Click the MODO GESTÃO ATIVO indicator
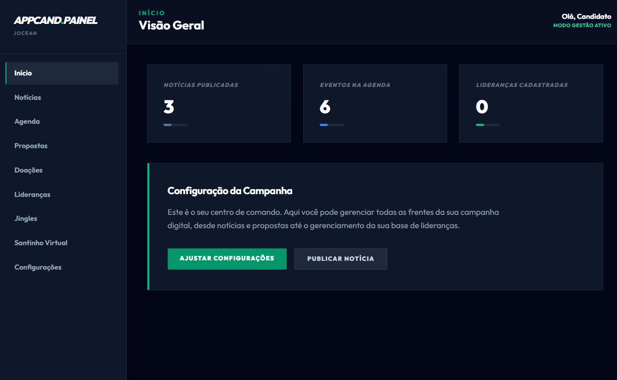Viewport: 617px width, 380px height. tap(582, 25)
